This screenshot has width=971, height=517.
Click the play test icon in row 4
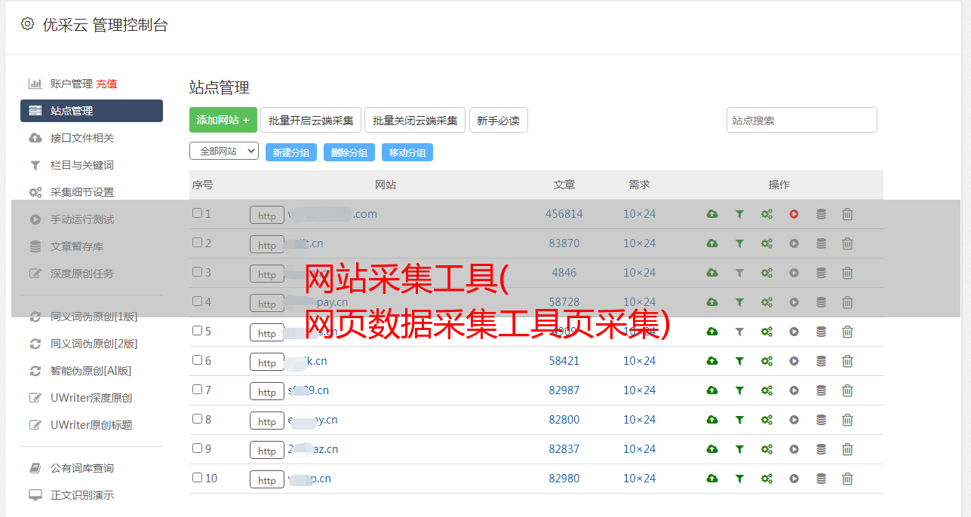(794, 302)
